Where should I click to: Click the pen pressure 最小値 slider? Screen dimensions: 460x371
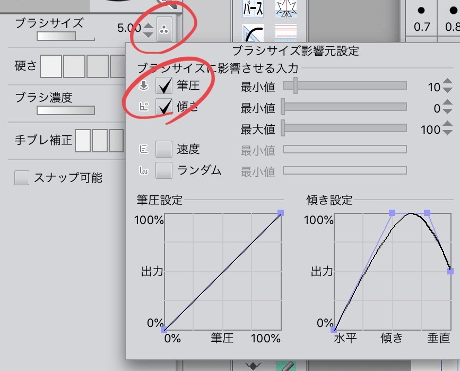click(x=345, y=85)
